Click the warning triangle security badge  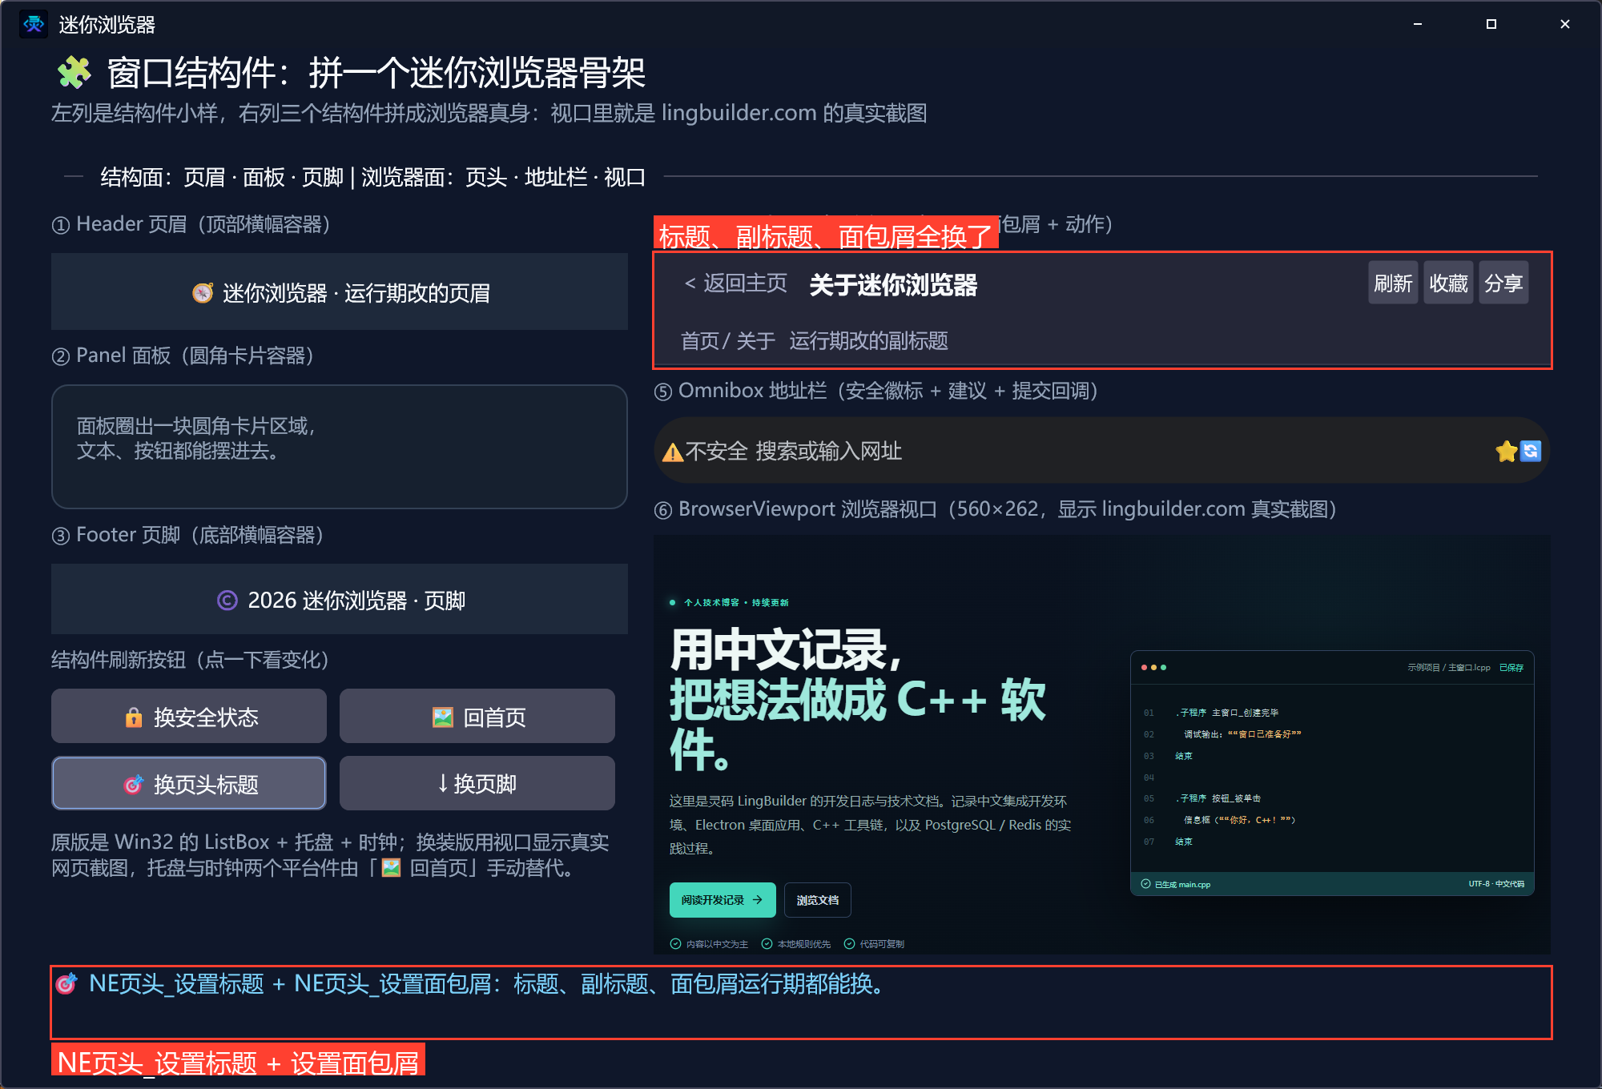click(673, 452)
